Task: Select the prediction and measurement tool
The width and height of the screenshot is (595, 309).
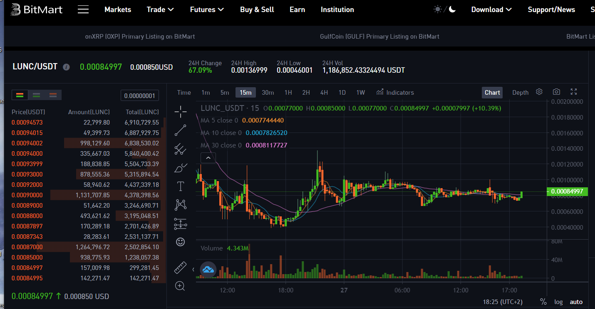Action: [180, 224]
